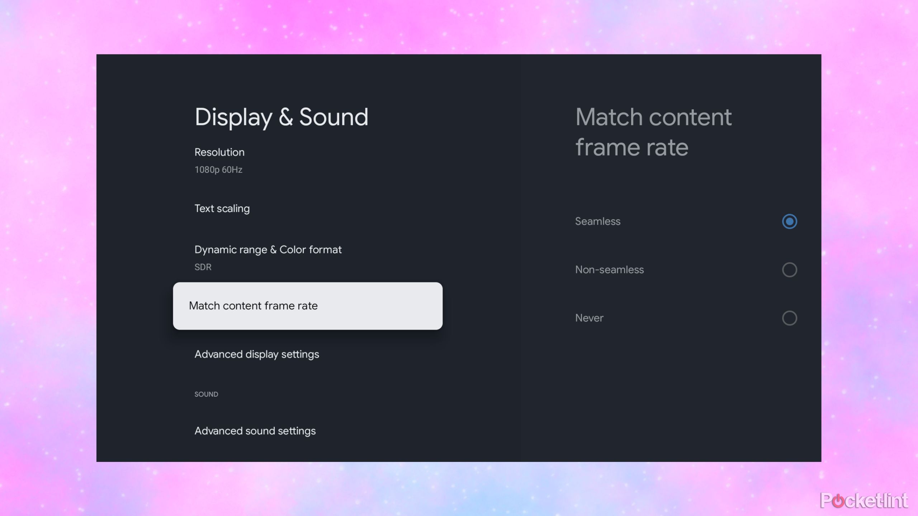Open Advanced display settings
The width and height of the screenshot is (918, 516).
pos(308,354)
